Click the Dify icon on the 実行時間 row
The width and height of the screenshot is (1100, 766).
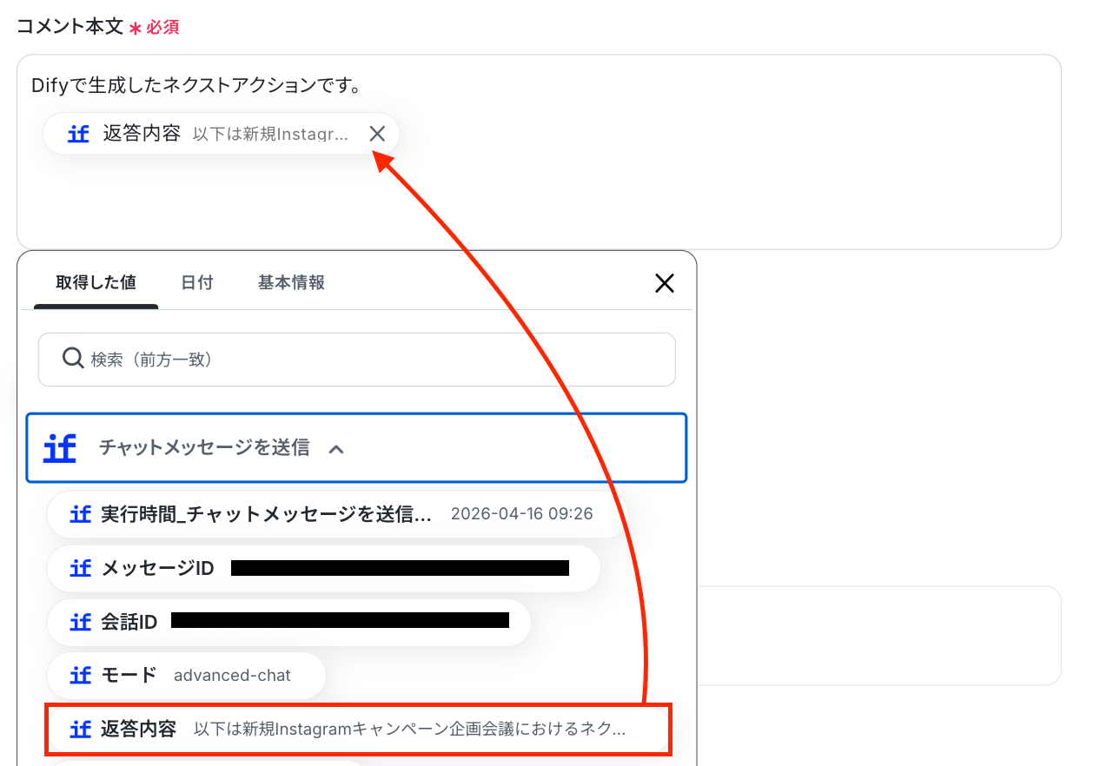(x=81, y=514)
